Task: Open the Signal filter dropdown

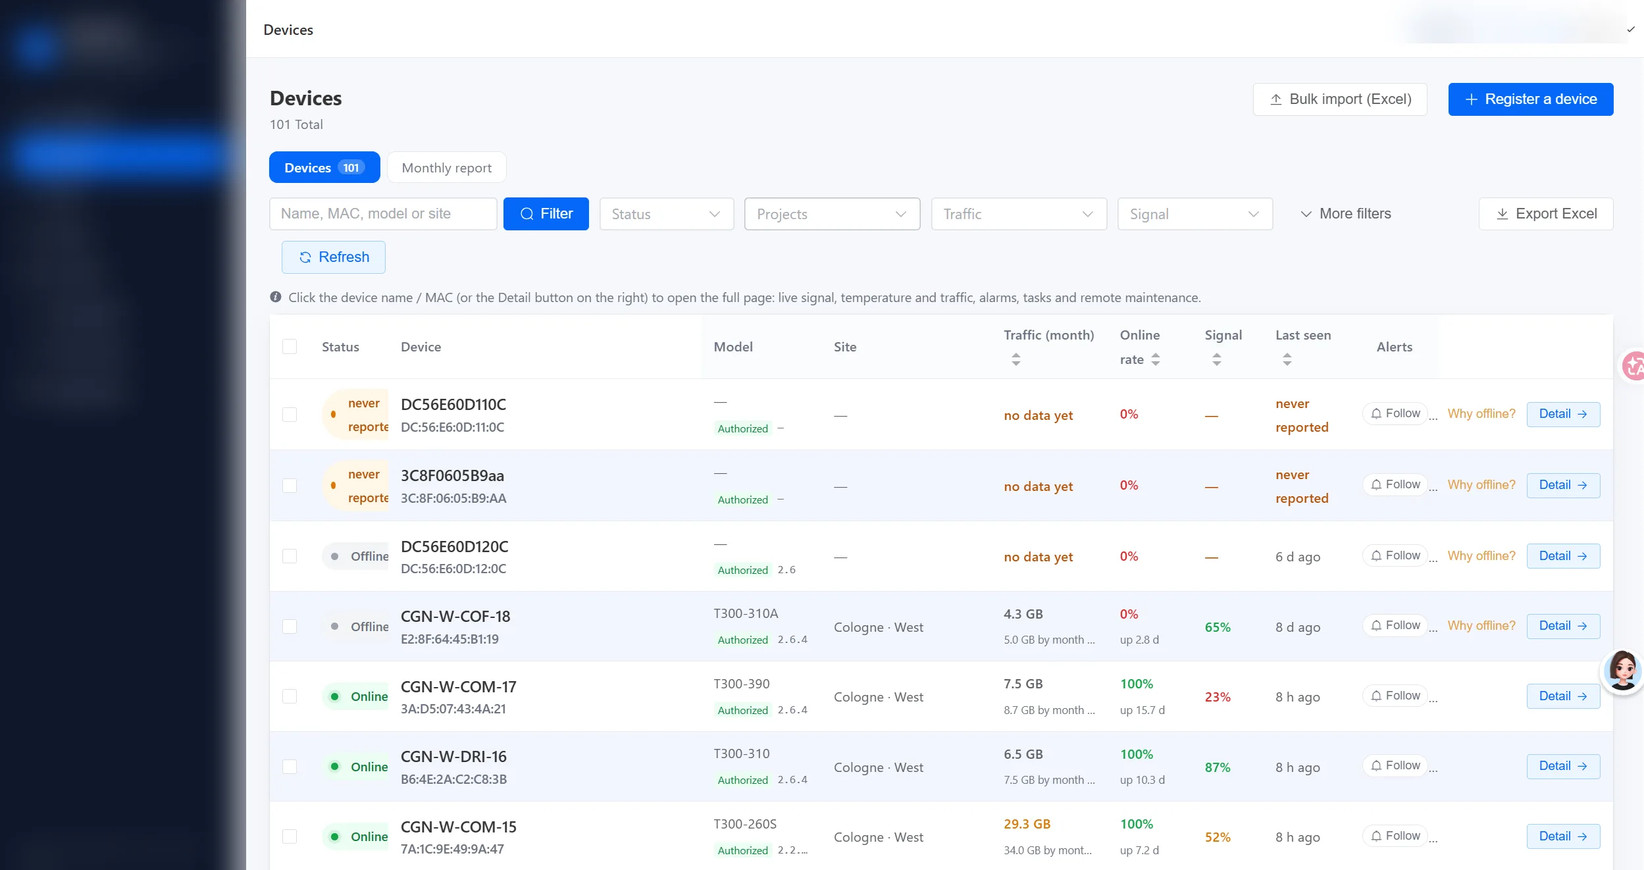Action: click(x=1195, y=214)
